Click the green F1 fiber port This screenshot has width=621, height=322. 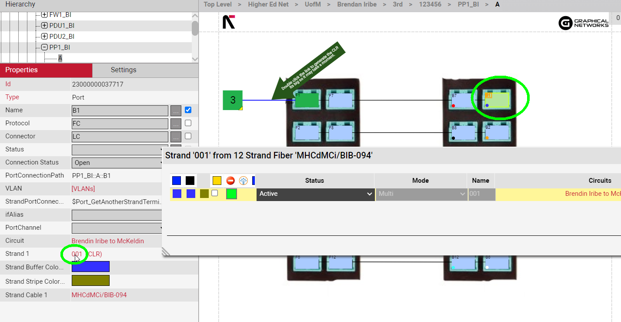pyautogui.click(x=307, y=100)
